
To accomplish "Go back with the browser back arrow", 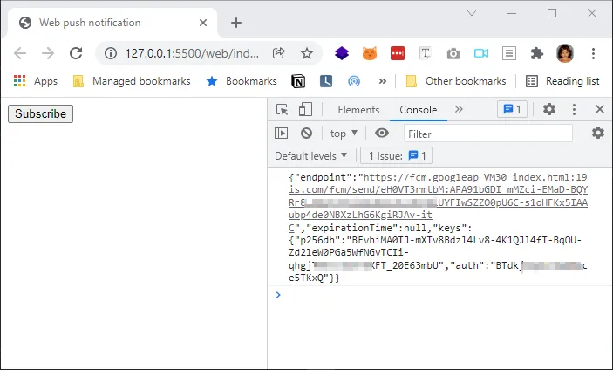I will [x=20, y=53].
